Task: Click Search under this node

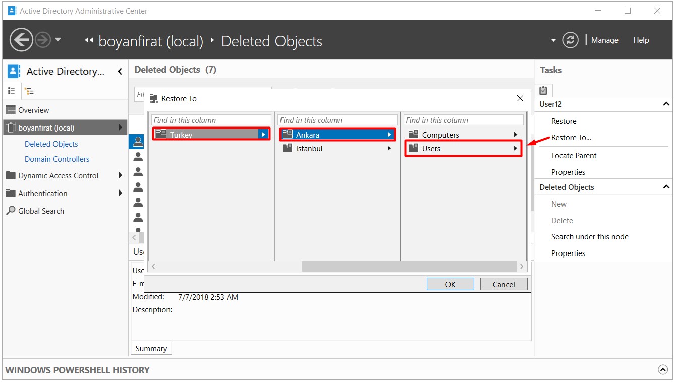Action: [x=590, y=237]
